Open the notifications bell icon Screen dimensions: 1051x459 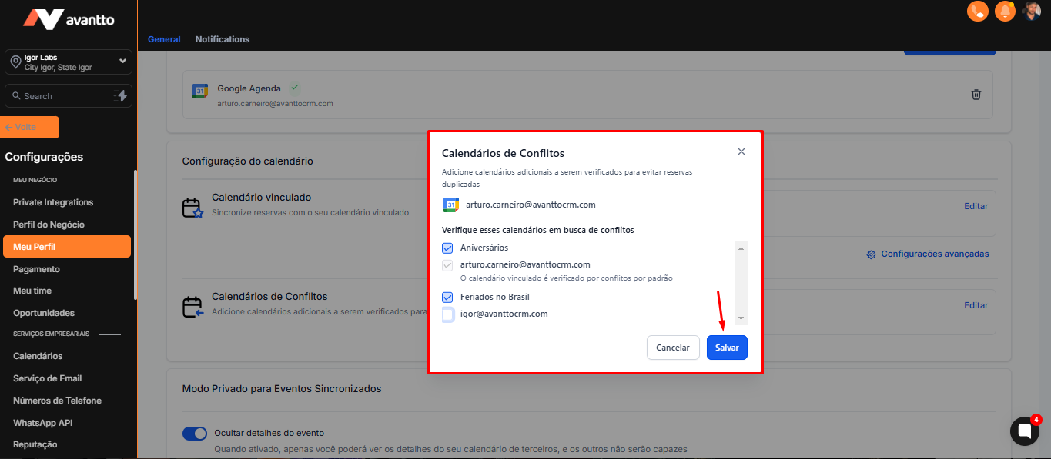point(1004,12)
